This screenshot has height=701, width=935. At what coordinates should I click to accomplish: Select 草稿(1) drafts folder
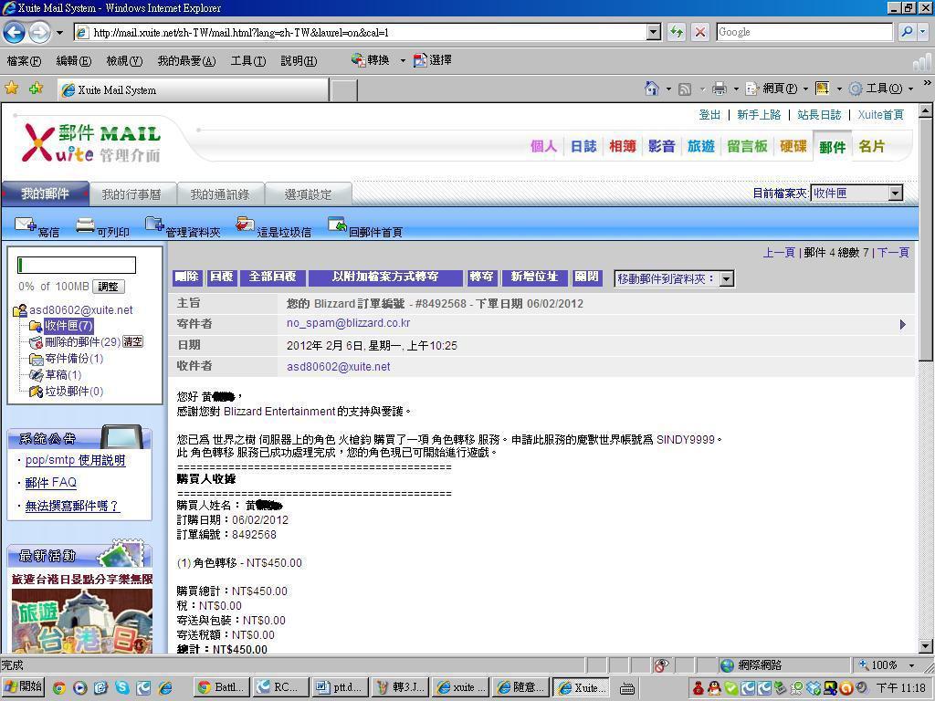(x=63, y=375)
